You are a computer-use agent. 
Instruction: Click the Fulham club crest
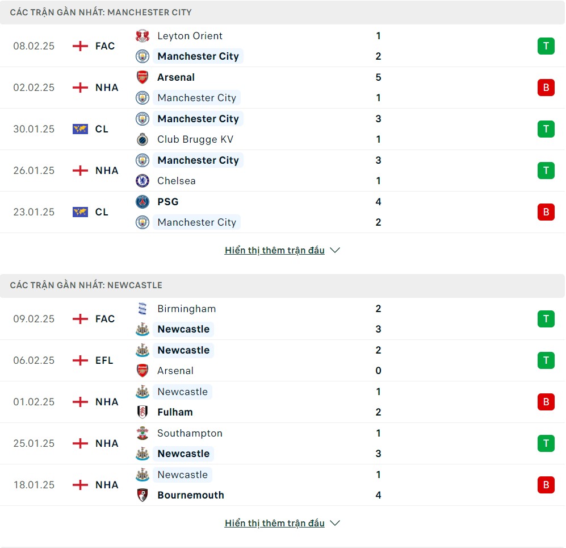142,412
